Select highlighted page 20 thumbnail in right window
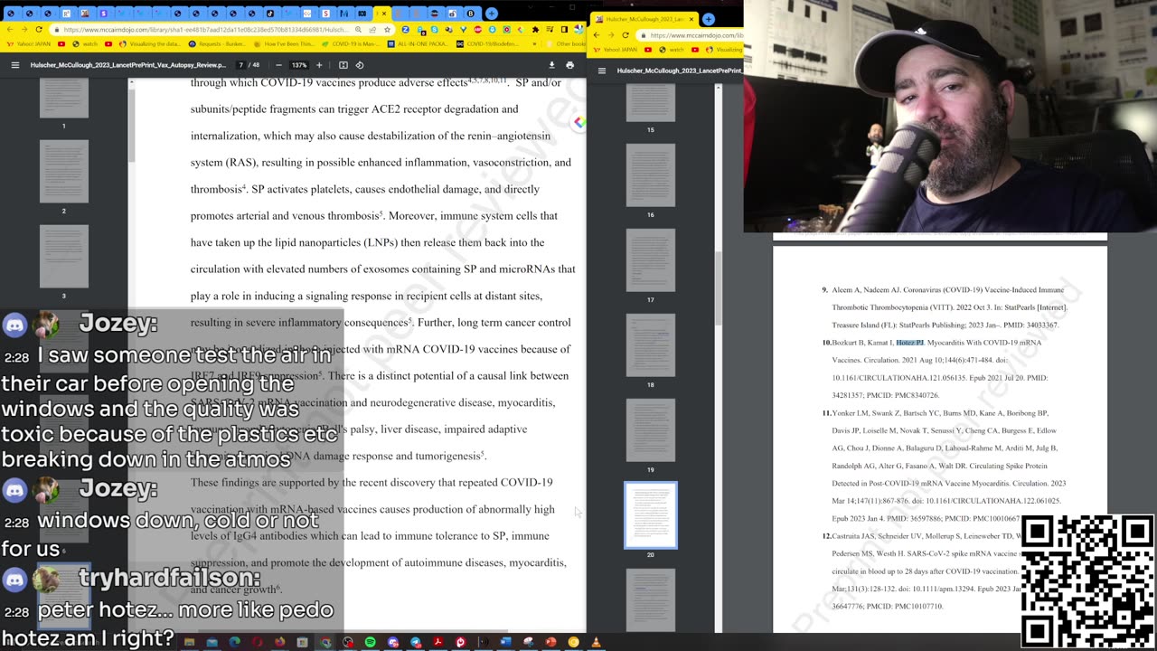 click(x=651, y=515)
